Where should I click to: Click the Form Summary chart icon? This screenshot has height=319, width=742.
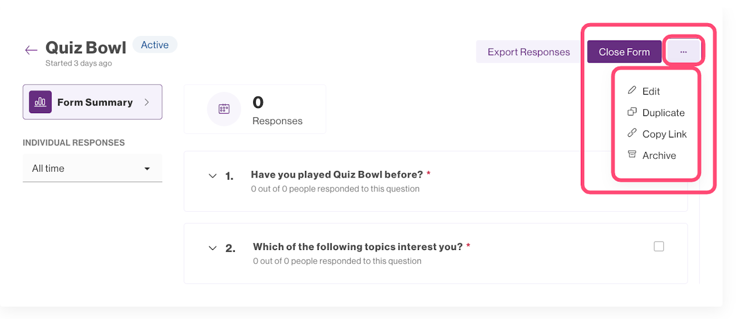click(40, 102)
